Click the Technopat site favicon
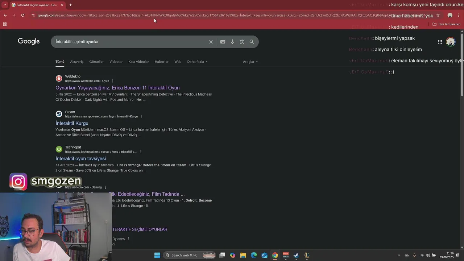 point(59,149)
